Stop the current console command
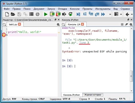Image resolution: width=135 pixels, height=103 pixels. (122, 25)
